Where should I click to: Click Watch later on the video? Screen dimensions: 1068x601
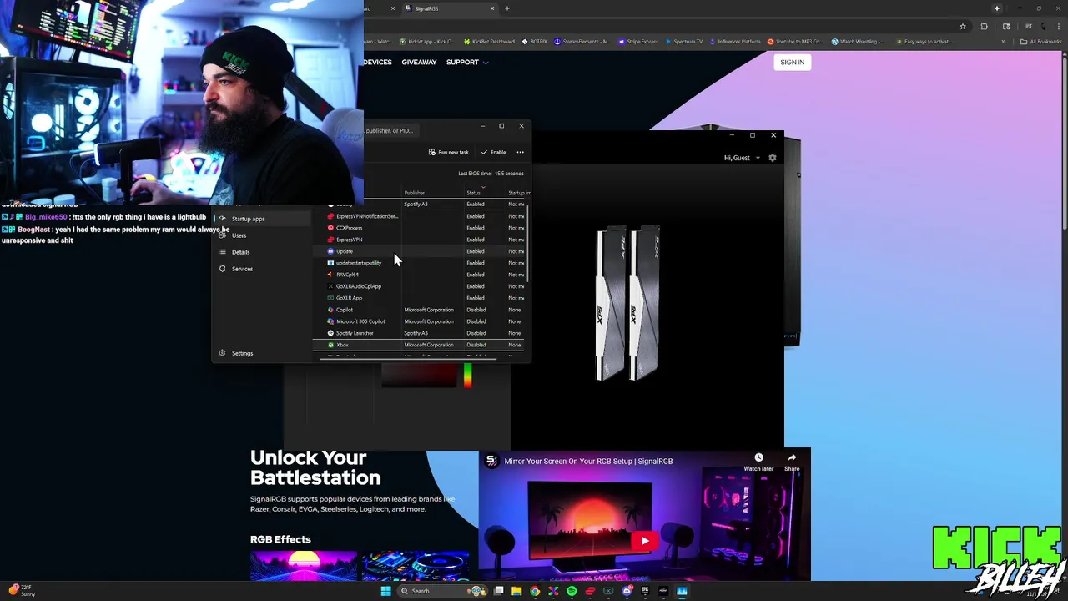pyautogui.click(x=758, y=462)
